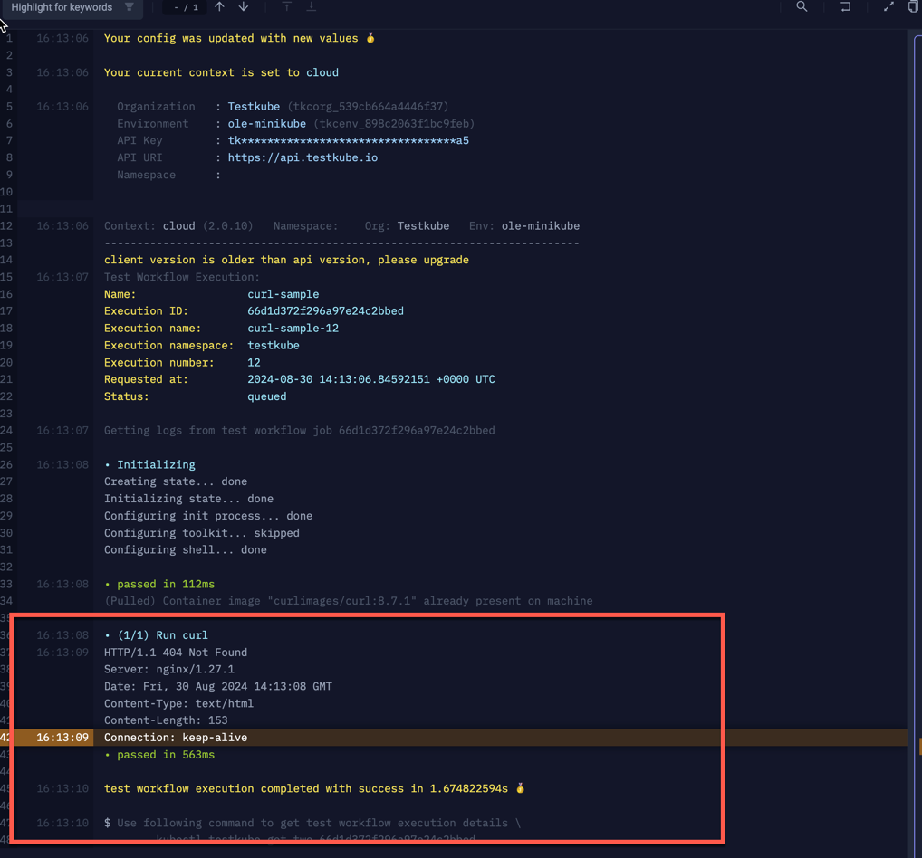Expand logs to fullscreen with diagonal arrows
Image resolution: width=922 pixels, height=858 pixels.
pyautogui.click(x=888, y=7)
